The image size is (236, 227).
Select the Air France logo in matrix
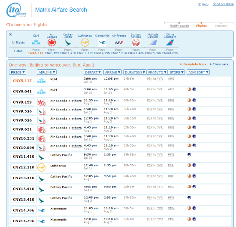tap(119, 43)
